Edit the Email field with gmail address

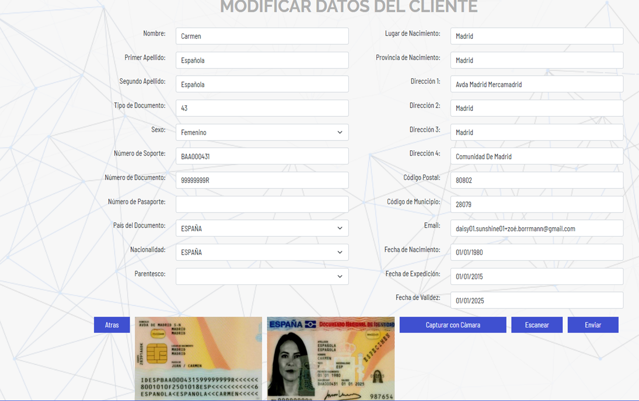coord(537,228)
